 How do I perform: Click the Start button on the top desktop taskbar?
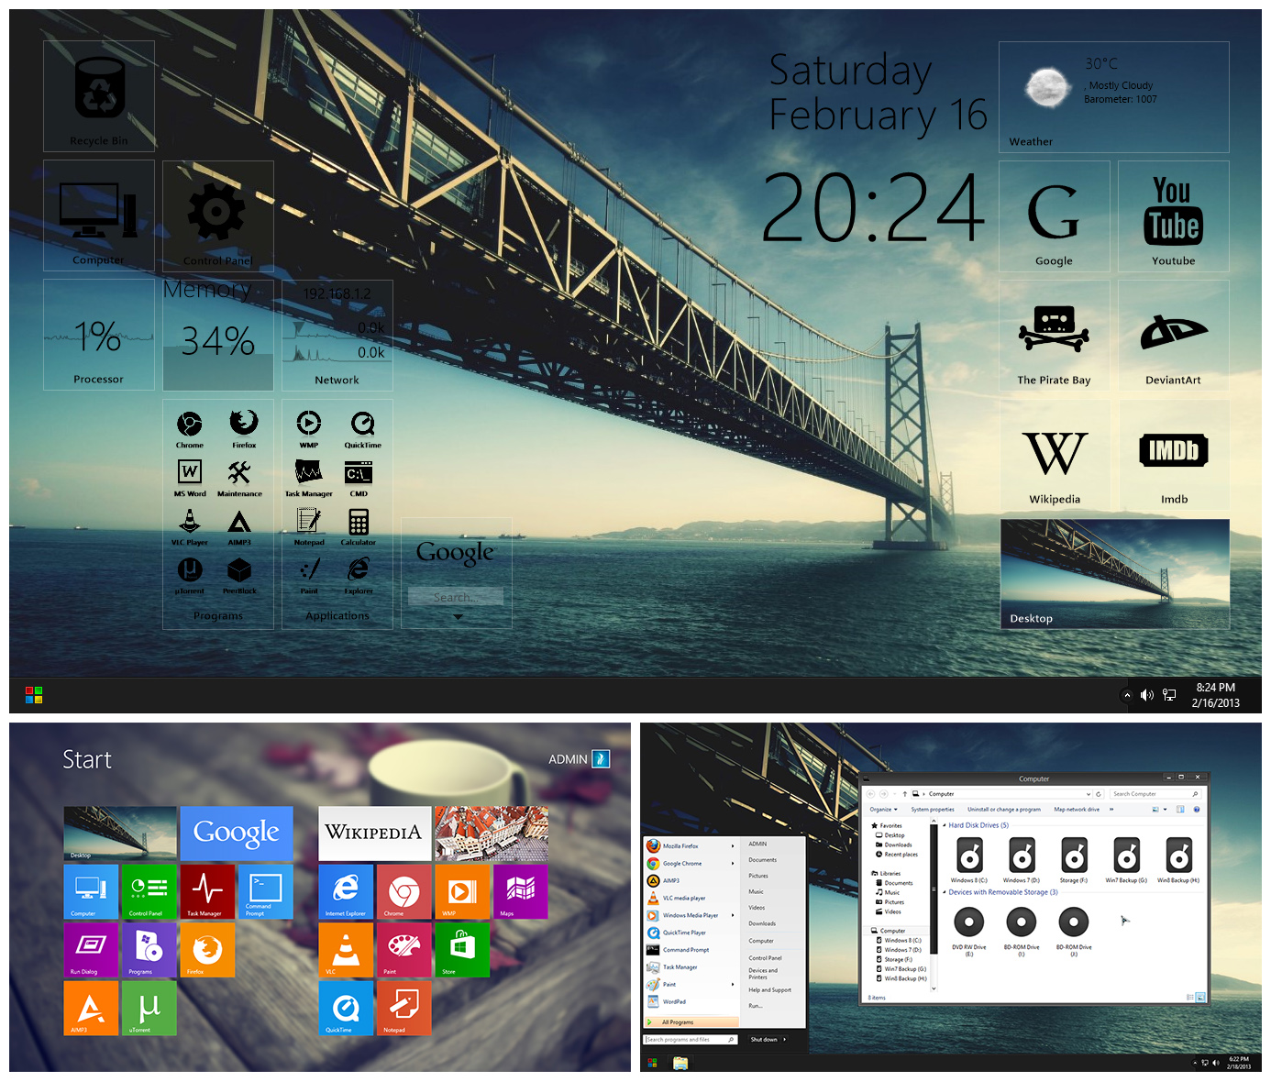pyautogui.click(x=34, y=695)
